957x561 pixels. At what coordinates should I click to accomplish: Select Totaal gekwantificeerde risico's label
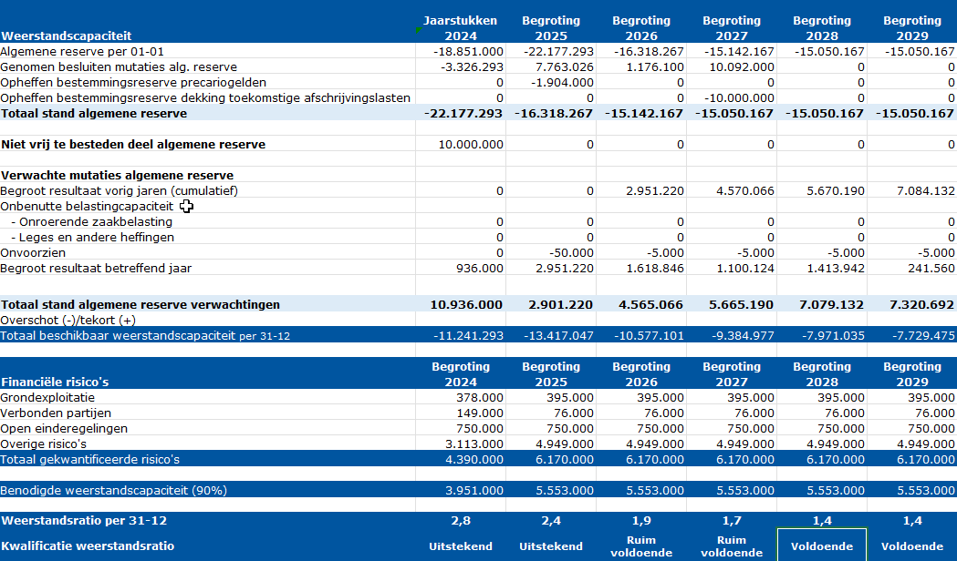click(89, 459)
